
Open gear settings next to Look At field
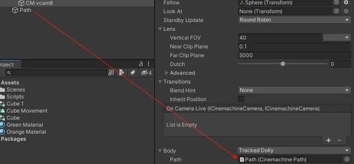(x=346, y=11)
